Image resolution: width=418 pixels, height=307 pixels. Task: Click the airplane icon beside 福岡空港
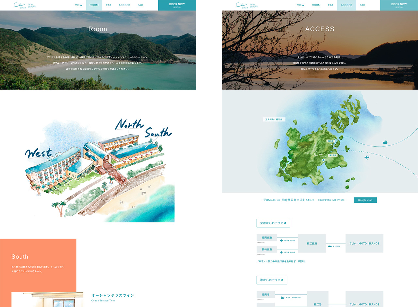(281, 241)
